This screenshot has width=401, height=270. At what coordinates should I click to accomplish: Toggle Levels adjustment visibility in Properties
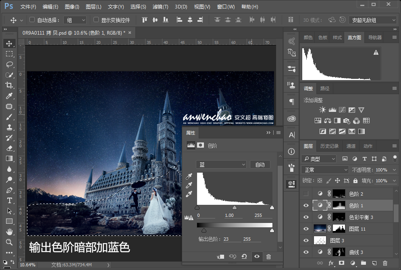pos(257,256)
